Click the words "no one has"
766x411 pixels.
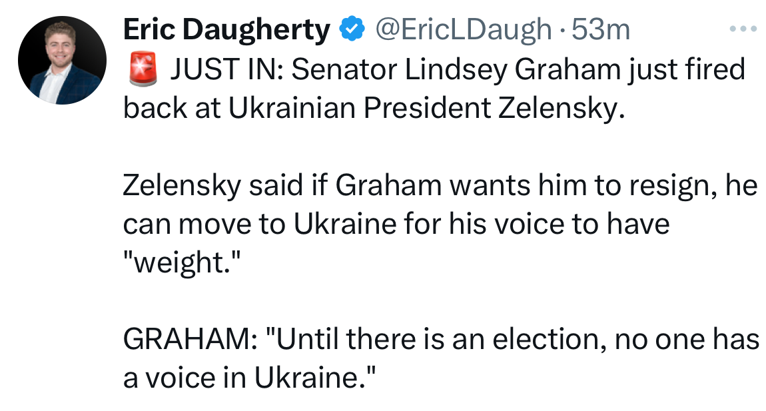coord(687,340)
